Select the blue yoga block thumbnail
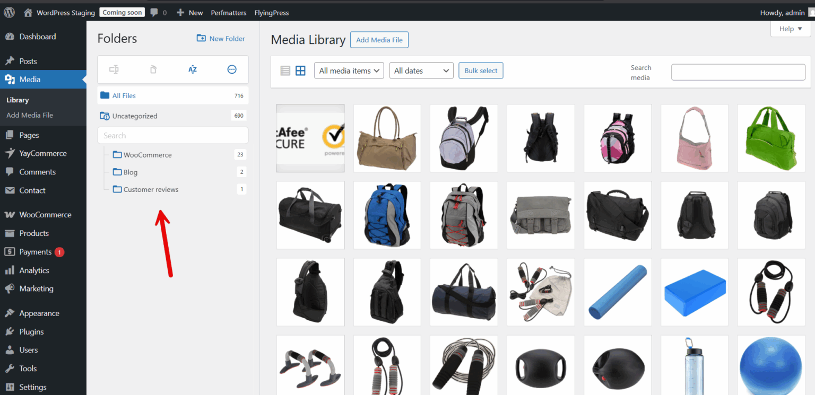 tap(695, 292)
